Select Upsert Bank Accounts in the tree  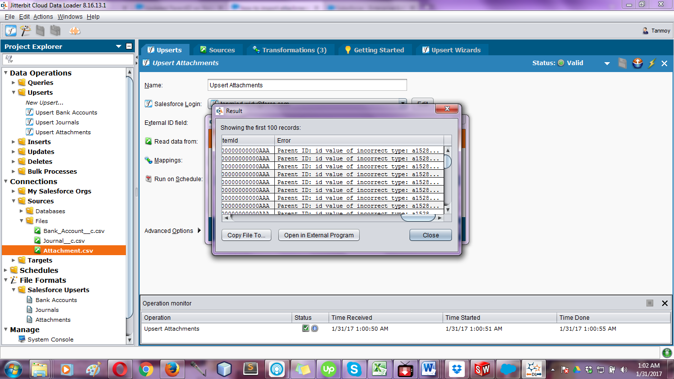(x=66, y=112)
